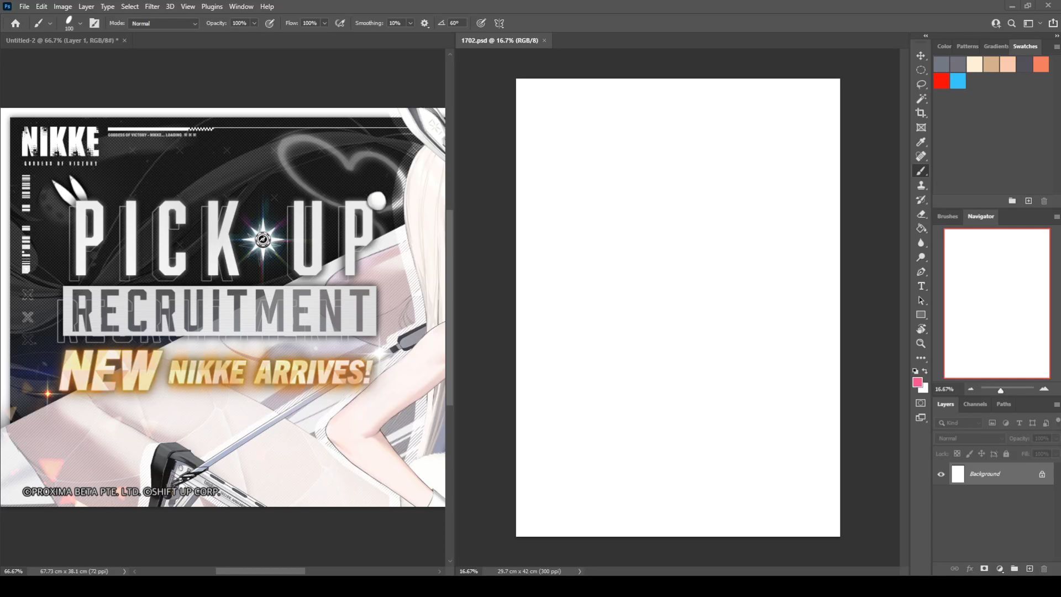Screen dimensions: 1061x597
Task: Select the Rotate View tool
Action: (x=921, y=329)
